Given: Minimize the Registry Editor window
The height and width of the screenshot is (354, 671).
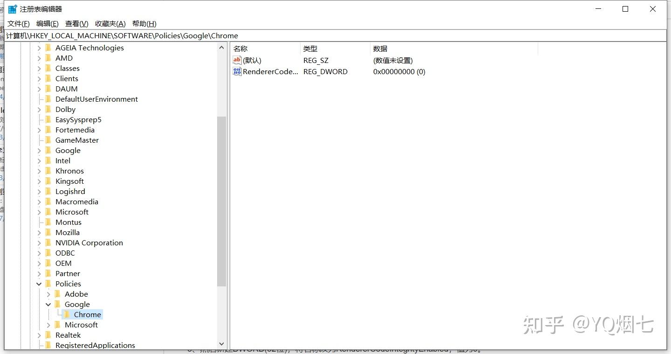Looking at the screenshot, I should point(598,9).
